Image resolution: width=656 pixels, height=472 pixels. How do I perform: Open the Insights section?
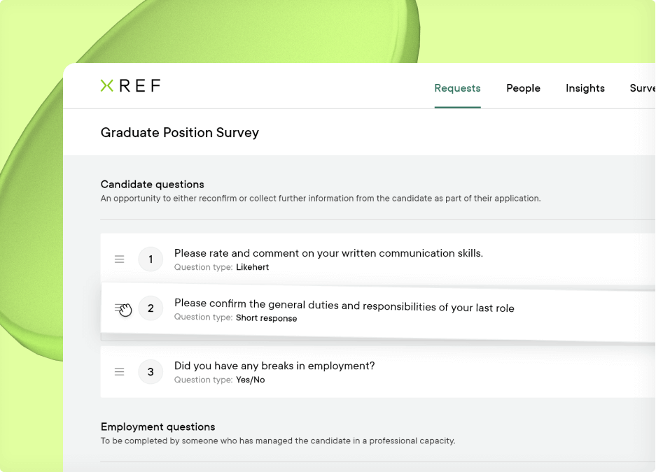point(585,88)
